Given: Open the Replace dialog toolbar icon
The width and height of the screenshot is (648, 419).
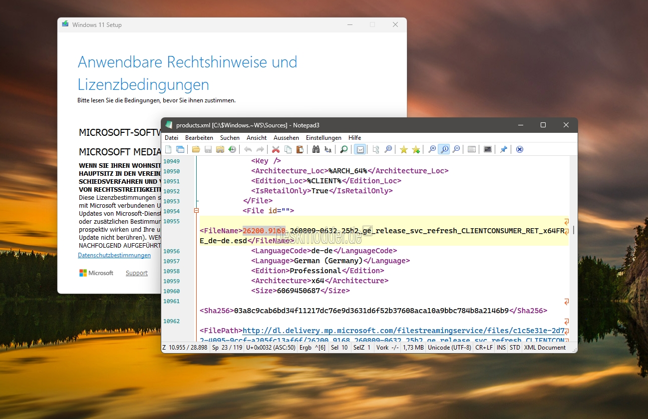Looking at the screenshot, I should [x=328, y=149].
